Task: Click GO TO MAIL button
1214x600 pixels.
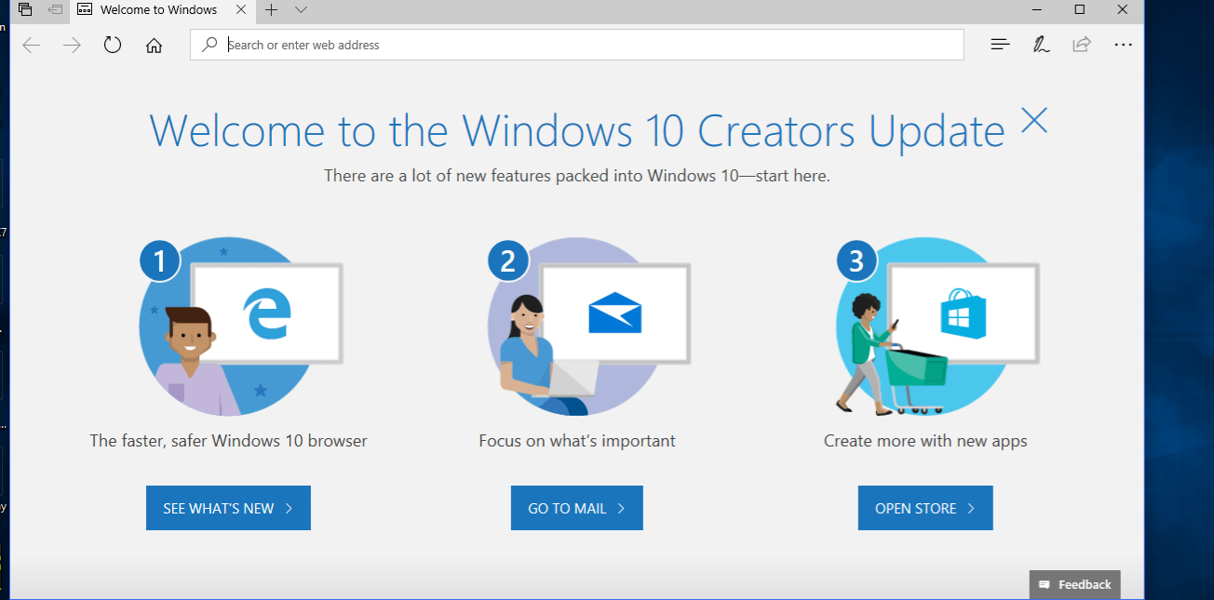Action: pyautogui.click(x=577, y=508)
